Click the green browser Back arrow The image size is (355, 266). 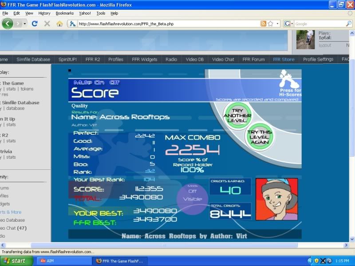[x=8, y=23]
